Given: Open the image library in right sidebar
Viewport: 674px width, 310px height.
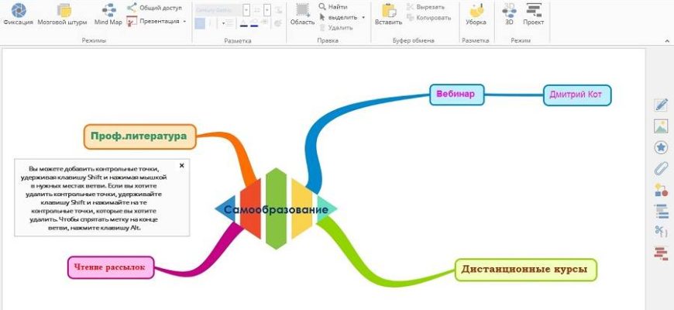Looking at the screenshot, I should tap(661, 126).
